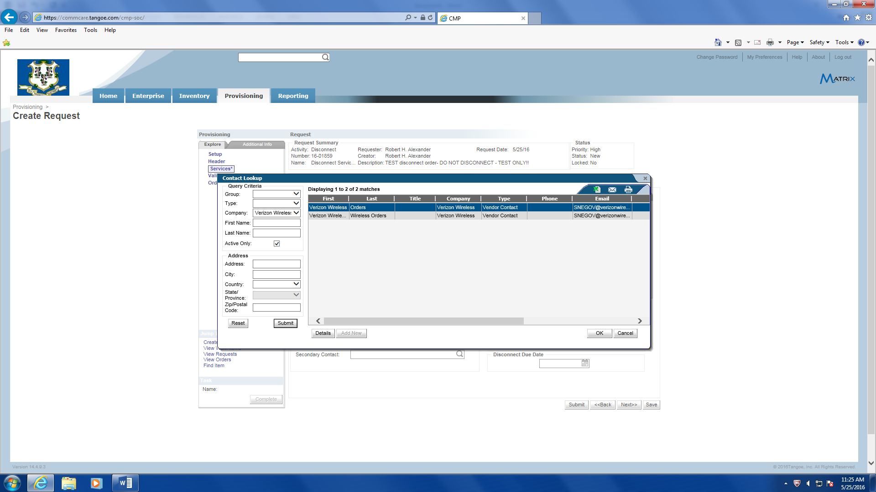This screenshot has width=876, height=492.
Task: Click the horizontal scrollbar in results
Action: tap(423, 321)
